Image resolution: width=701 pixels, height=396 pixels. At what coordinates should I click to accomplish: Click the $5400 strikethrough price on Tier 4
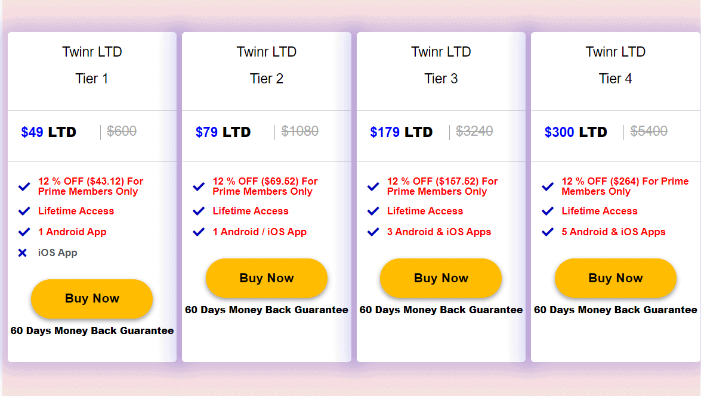coord(649,131)
